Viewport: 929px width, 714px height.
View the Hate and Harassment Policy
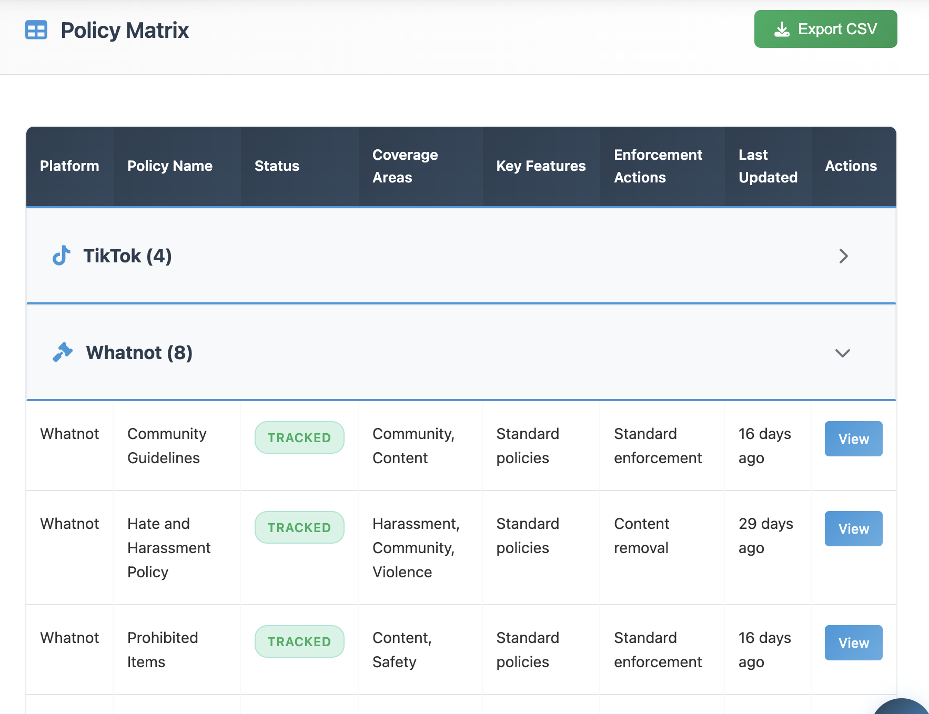point(853,528)
